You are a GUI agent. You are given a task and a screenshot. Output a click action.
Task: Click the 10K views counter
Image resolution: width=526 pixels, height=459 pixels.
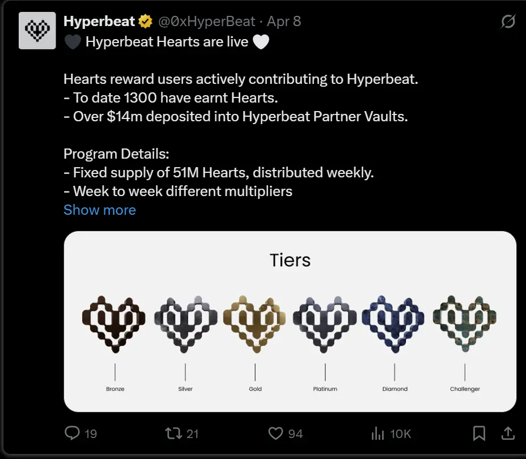[x=400, y=433]
